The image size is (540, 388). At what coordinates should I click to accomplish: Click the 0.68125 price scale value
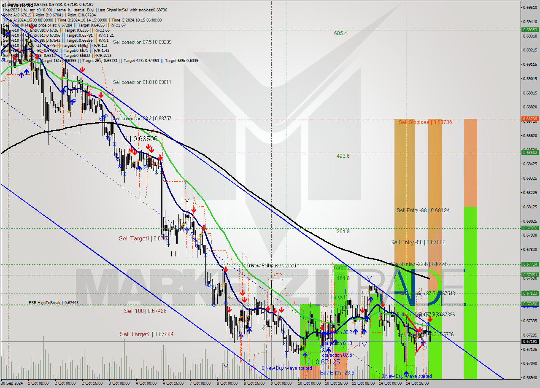[530, 207]
